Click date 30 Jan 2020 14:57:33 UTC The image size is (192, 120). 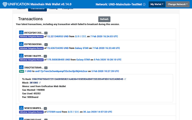[97, 112]
